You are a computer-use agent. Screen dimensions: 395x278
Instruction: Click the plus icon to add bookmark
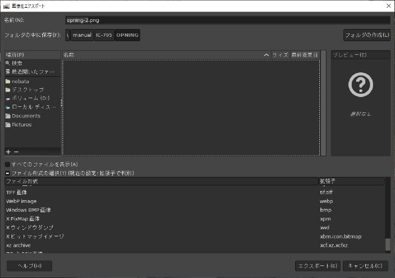click(x=8, y=151)
